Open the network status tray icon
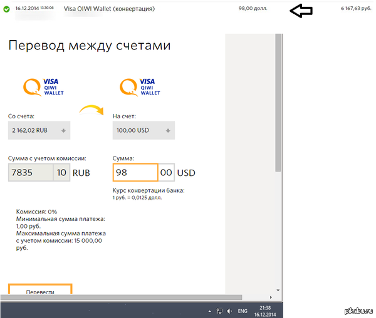Viewport: 376px width, 318px height. tap(219, 310)
